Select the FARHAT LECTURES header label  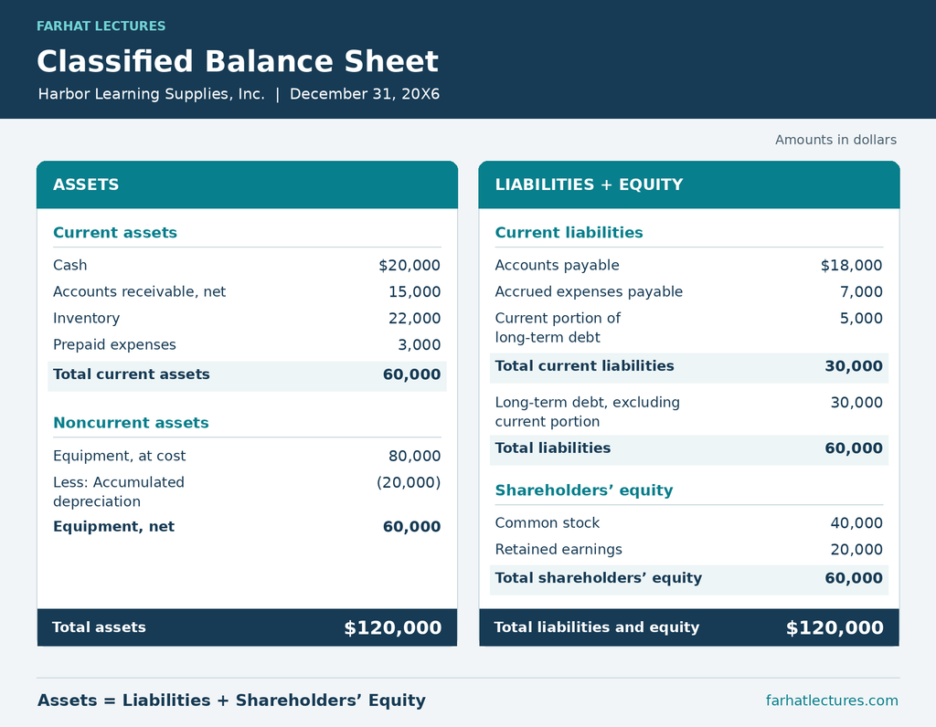point(101,26)
